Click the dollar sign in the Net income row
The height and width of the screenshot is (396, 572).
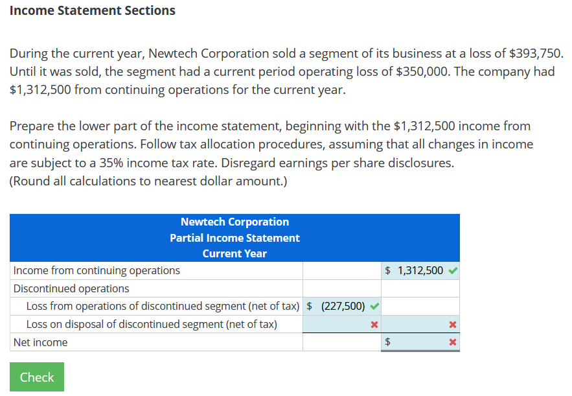coord(387,342)
